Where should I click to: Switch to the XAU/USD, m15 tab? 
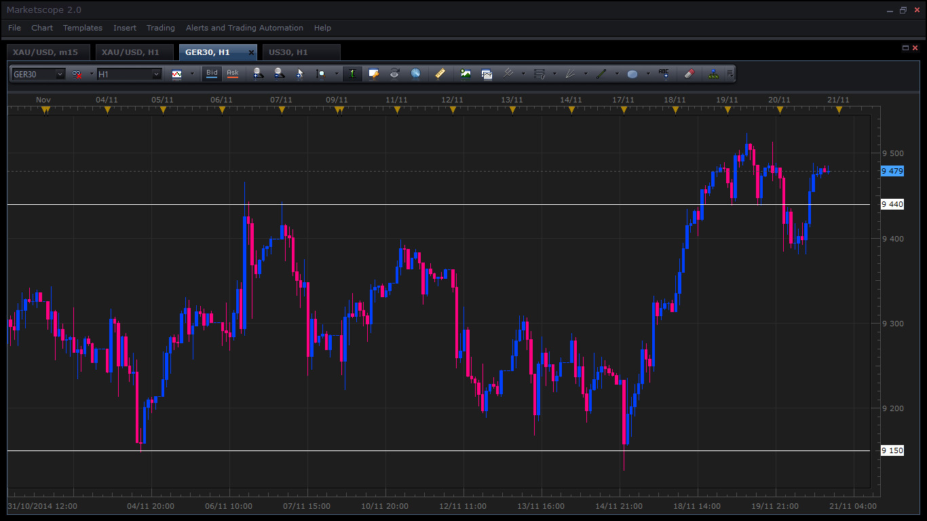[x=48, y=52]
